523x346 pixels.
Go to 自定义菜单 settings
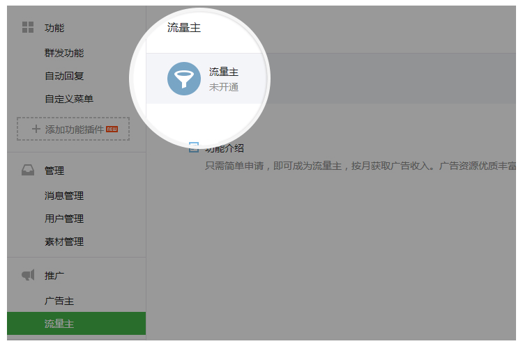[69, 99]
